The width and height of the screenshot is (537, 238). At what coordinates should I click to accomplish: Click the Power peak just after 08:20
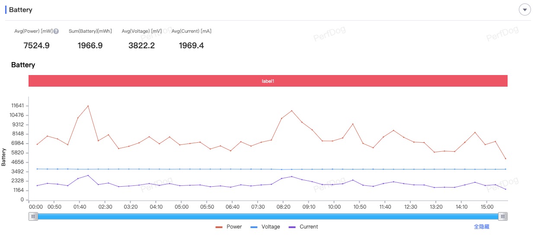[292, 111]
